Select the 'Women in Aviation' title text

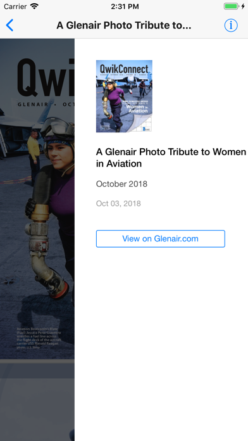coord(171,158)
